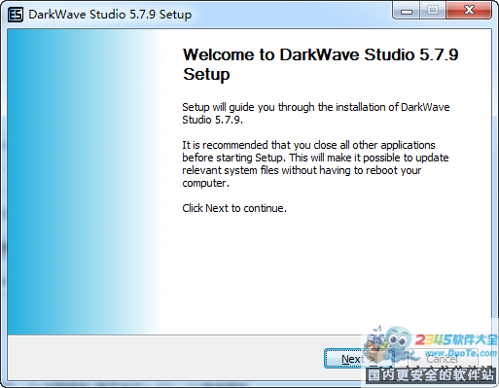The width and height of the screenshot is (499, 388).
Task: Click the 'Welcome to DarkWave Studio 5.7.9 Setup' heading
Action: coord(320,64)
